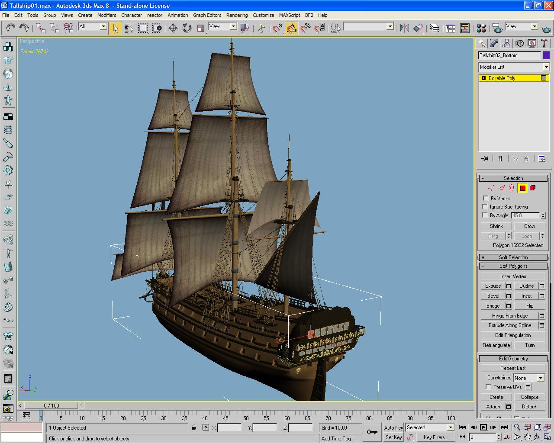Open Configure Modifier Sets icon
Viewport: 554px width, 443px height.
click(x=542, y=159)
